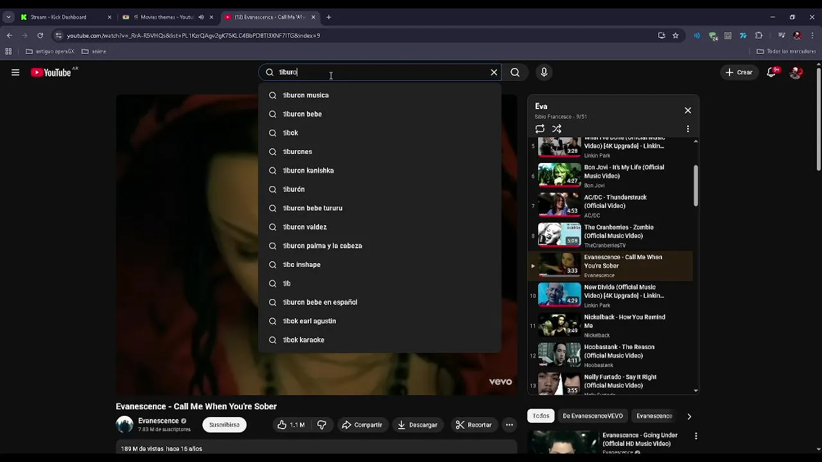Choose suggestion 'tibok karaoke'
Viewport: 822px width, 462px height.
(380, 340)
